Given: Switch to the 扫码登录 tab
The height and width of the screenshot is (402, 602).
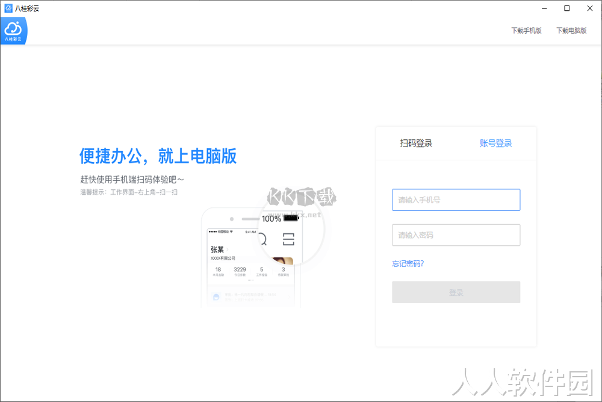Looking at the screenshot, I should (416, 143).
